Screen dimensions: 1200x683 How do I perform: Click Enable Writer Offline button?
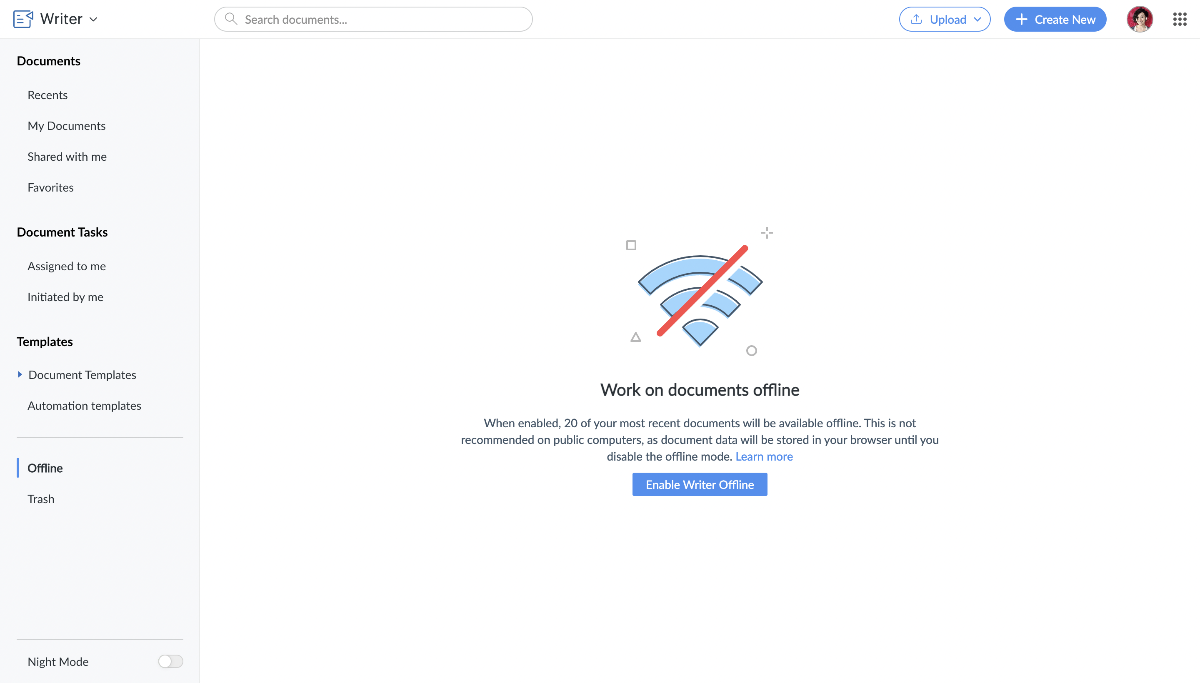pos(700,484)
